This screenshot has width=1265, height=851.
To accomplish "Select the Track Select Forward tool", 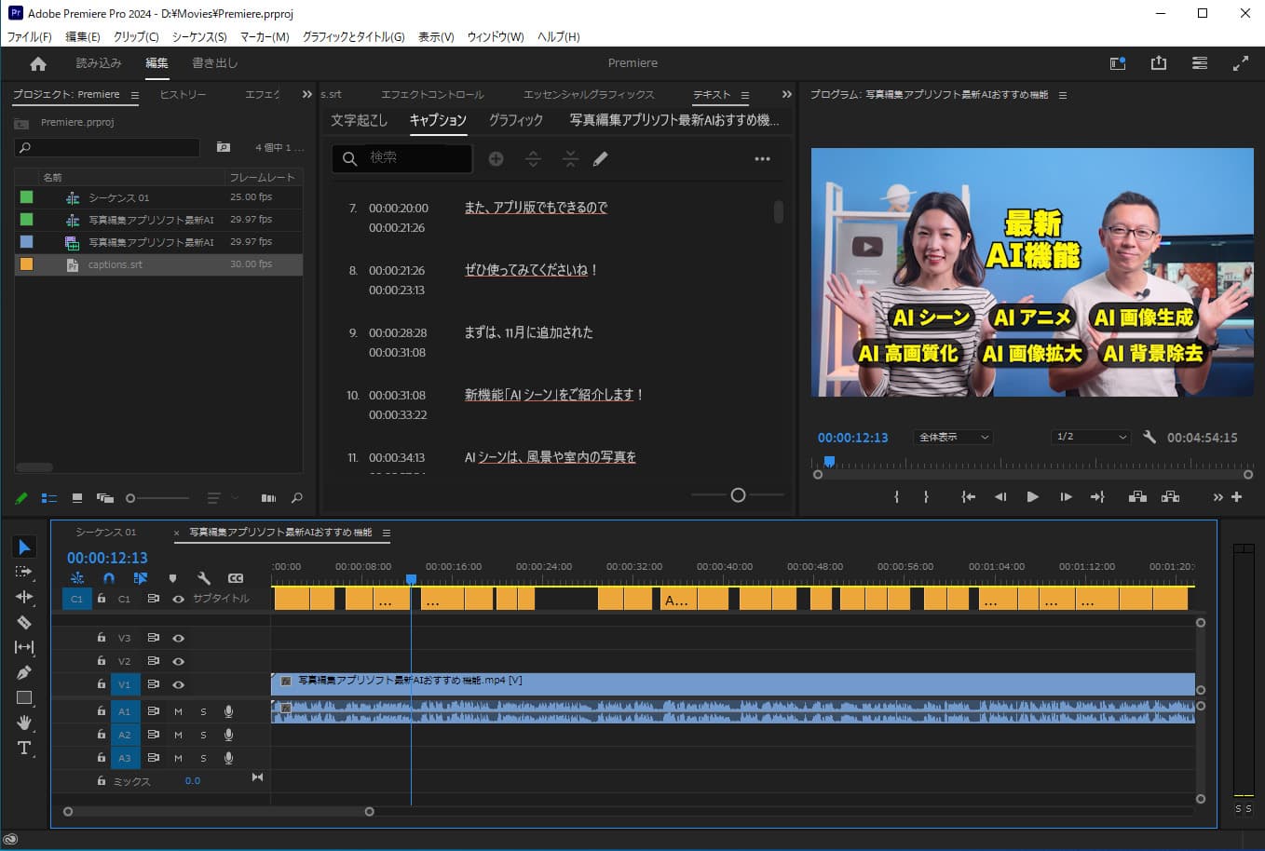I will pyautogui.click(x=24, y=572).
